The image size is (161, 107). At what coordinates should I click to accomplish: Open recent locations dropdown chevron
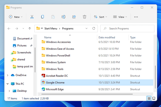point(23,29)
